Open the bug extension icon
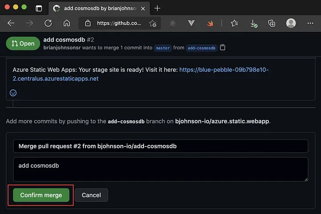 click(x=173, y=23)
